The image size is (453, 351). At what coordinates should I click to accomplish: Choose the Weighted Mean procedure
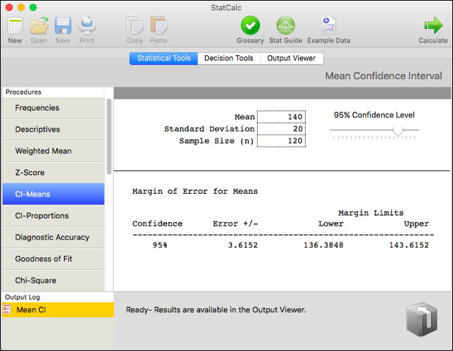pos(54,151)
